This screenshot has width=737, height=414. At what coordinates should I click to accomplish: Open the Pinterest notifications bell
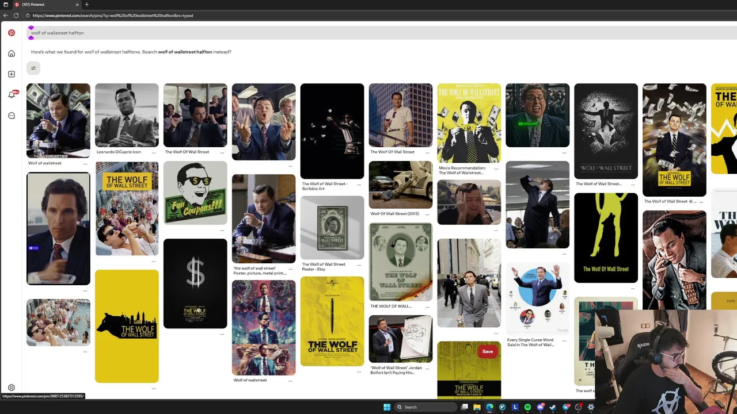coord(12,95)
